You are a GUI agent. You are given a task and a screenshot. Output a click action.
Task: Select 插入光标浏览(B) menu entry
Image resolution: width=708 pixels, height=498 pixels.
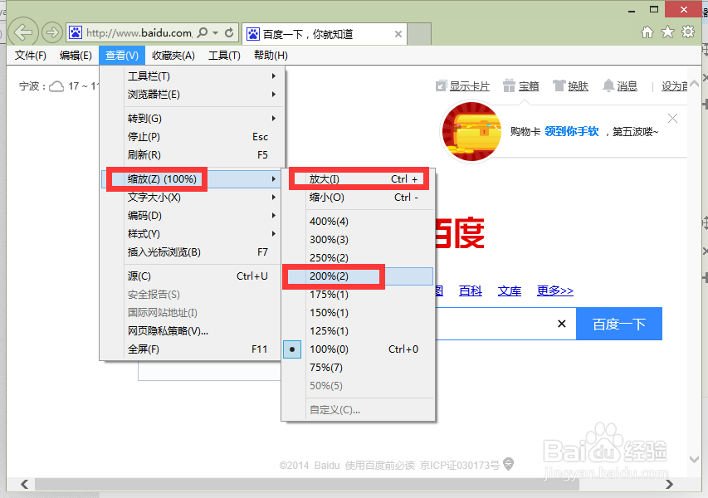click(x=193, y=252)
